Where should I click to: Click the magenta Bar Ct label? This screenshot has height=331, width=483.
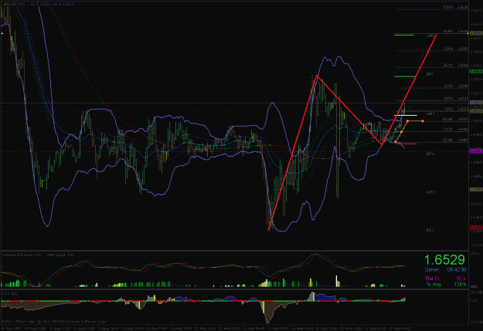[433, 279]
